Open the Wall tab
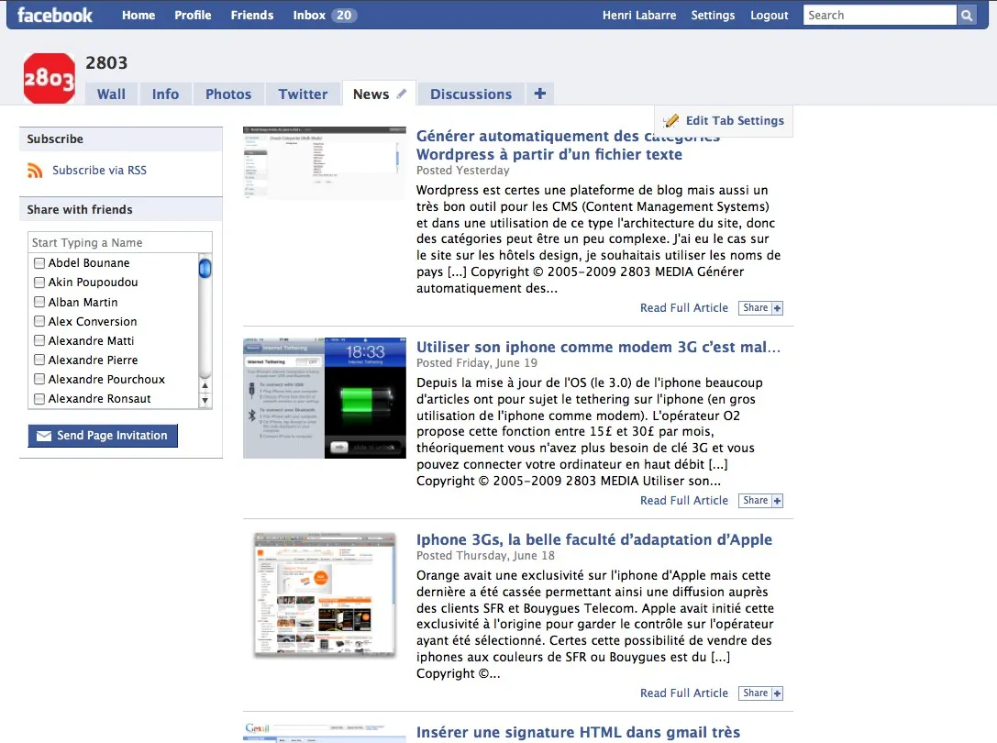Screen dimensions: 997x743 click(x=111, y=94)
